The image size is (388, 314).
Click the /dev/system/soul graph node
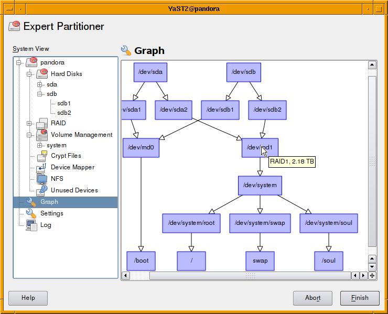(x=329, y=223)
